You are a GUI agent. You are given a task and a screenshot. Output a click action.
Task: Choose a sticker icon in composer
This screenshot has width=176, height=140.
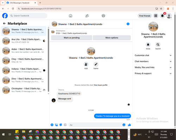tap(61, 125)
